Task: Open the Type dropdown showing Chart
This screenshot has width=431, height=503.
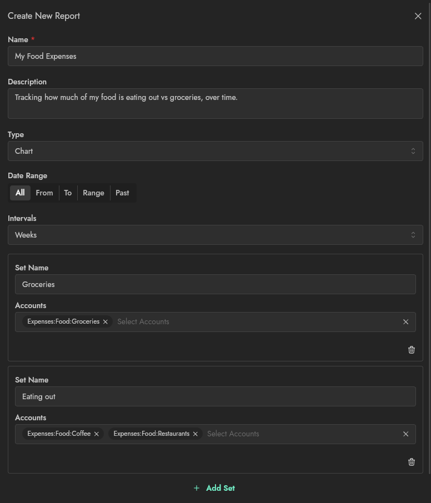Action: coord(215,151)
